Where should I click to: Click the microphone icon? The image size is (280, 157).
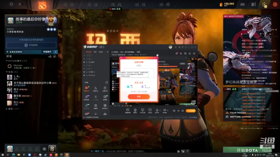pos(157,110)
